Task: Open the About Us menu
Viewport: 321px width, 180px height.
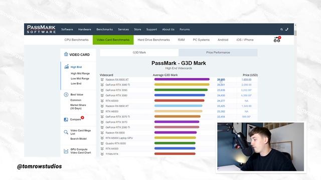Action: tap(168, 29)
